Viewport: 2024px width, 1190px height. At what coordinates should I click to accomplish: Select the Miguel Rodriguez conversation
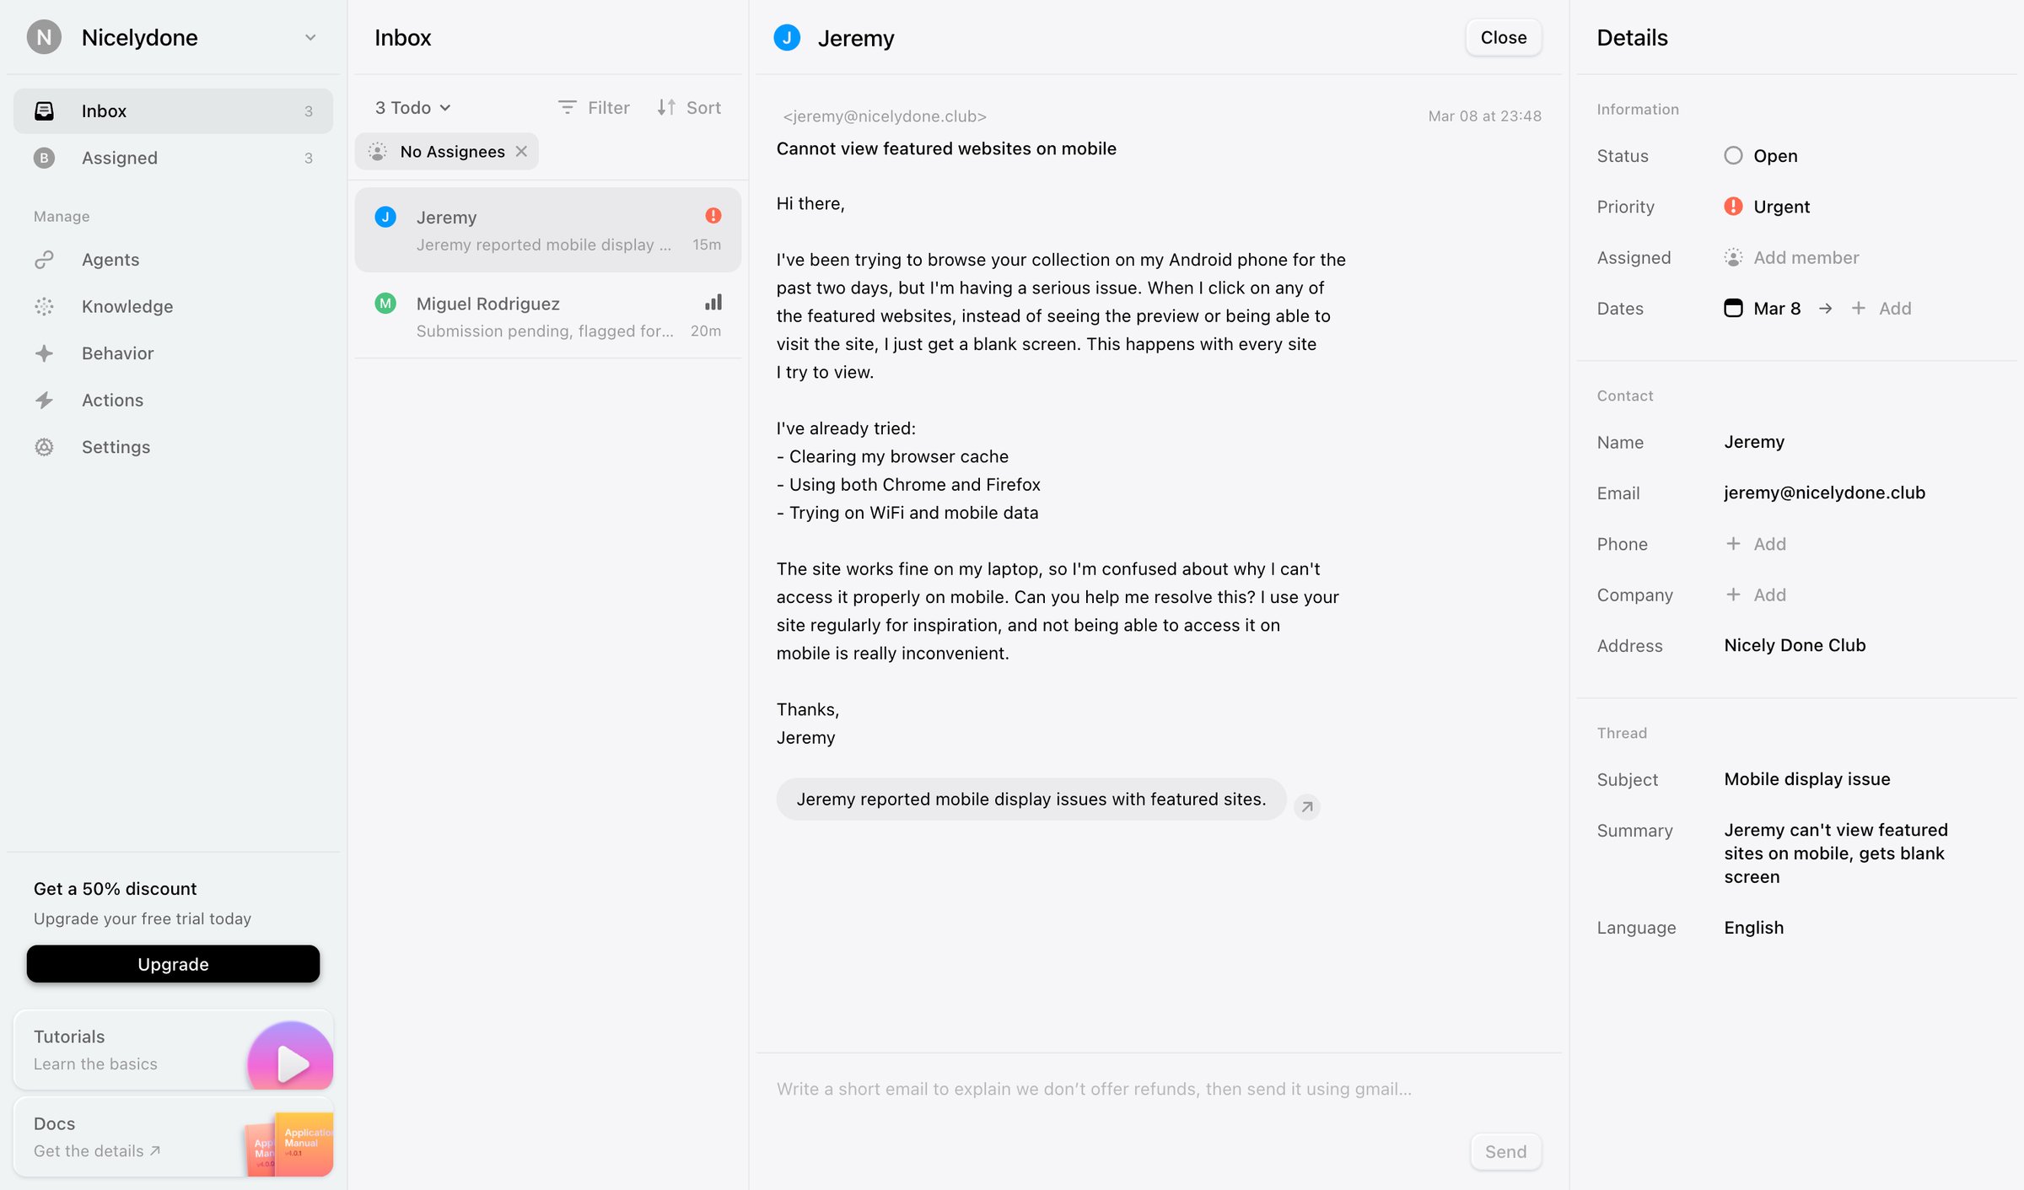pyautogui.click(x=547, y=317)
